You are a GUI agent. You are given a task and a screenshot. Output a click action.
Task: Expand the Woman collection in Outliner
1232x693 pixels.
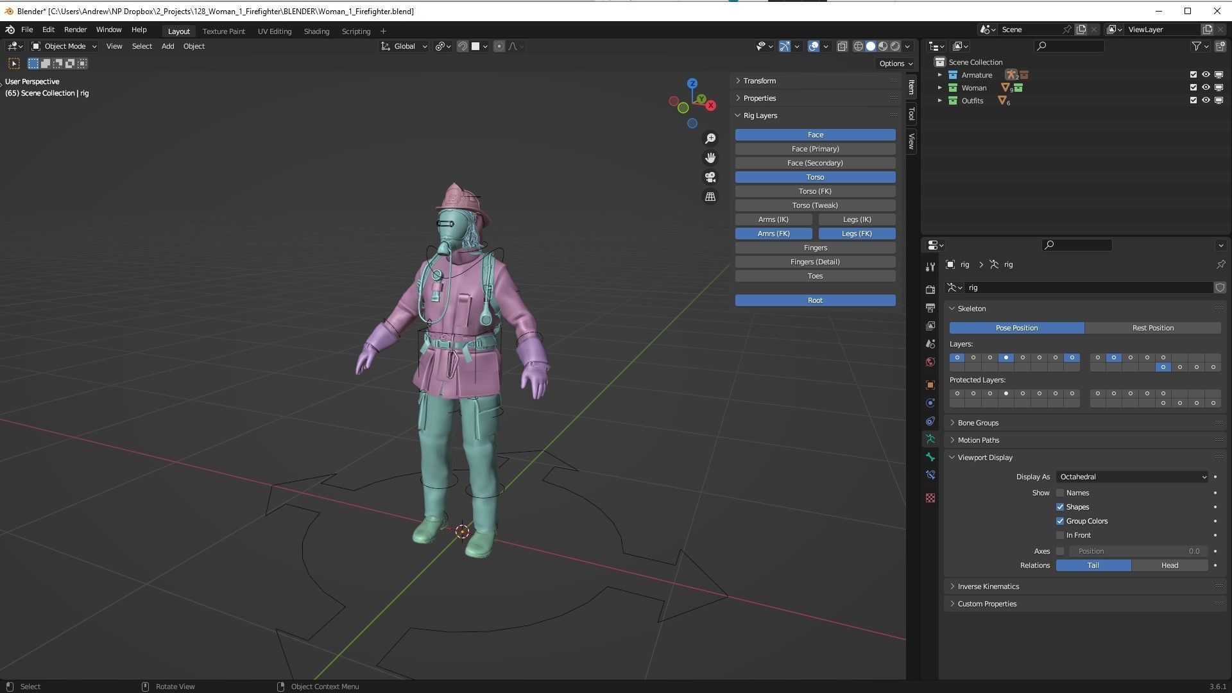point(940,88)
